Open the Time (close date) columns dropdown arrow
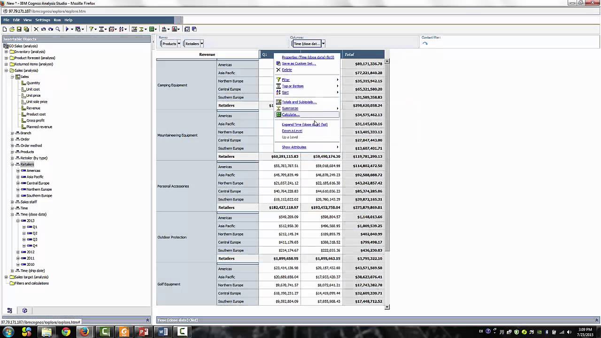This screenshot has width=601, height=338. tap(323, 44)
